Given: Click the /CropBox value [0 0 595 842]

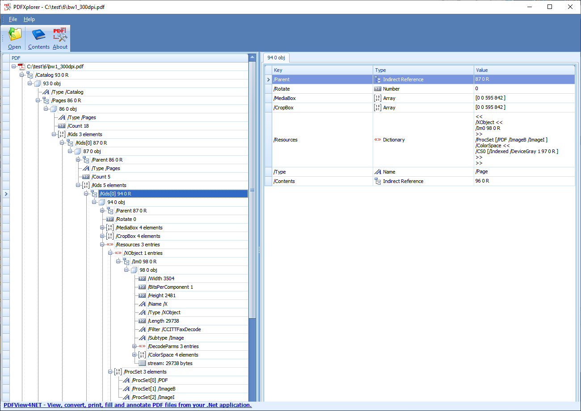Looking at the screenshot, I should [x=525, y=108].
